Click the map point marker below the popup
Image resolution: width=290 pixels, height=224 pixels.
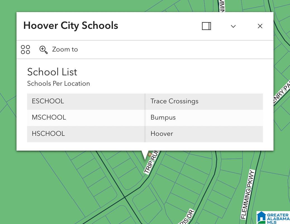[x=150, y=154]
